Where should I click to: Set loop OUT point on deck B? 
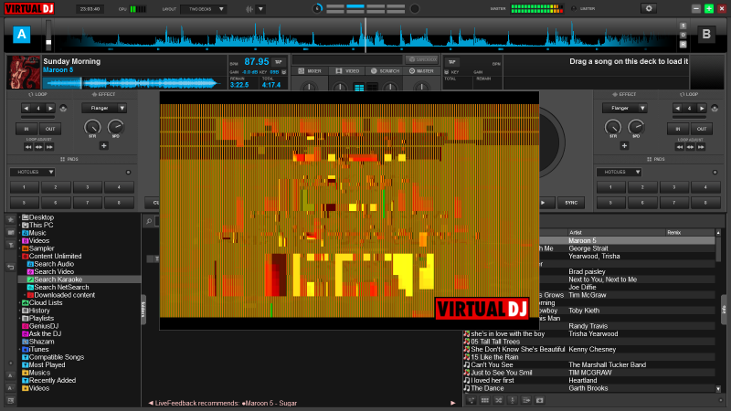coord(701,129)
